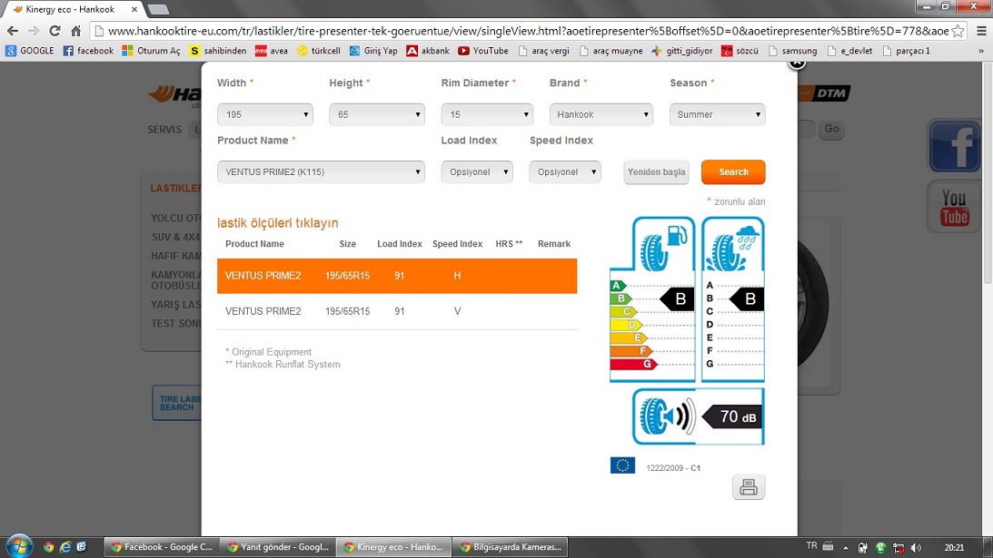Switch to Yanıt gönder taskbar window
The image size is (993, 558).
[279, 547]
